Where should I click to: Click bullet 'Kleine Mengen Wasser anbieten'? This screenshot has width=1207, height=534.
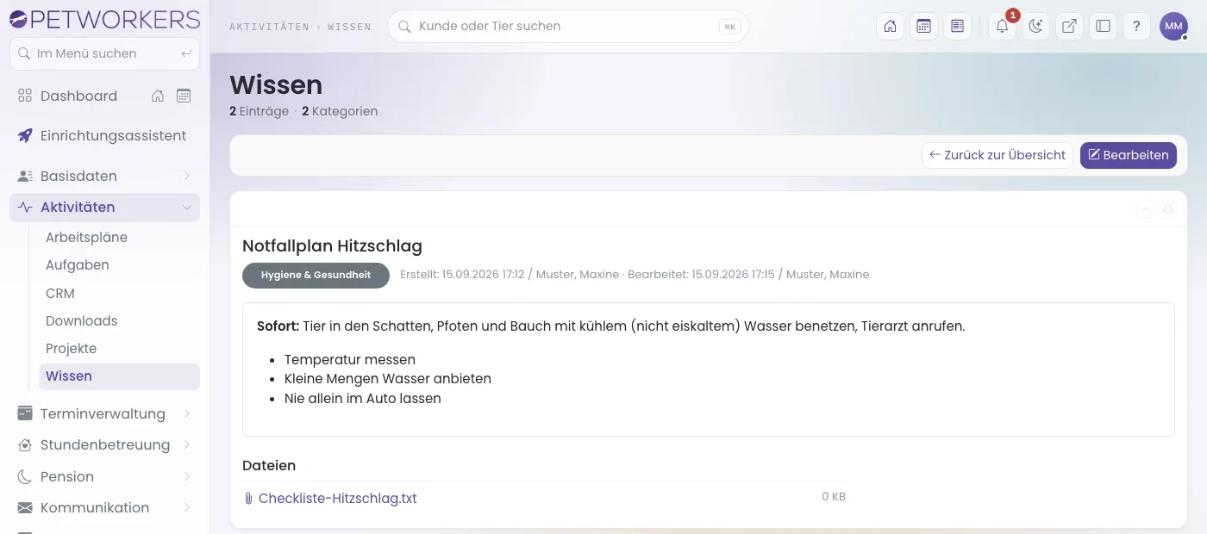click(x=388, y=378)
